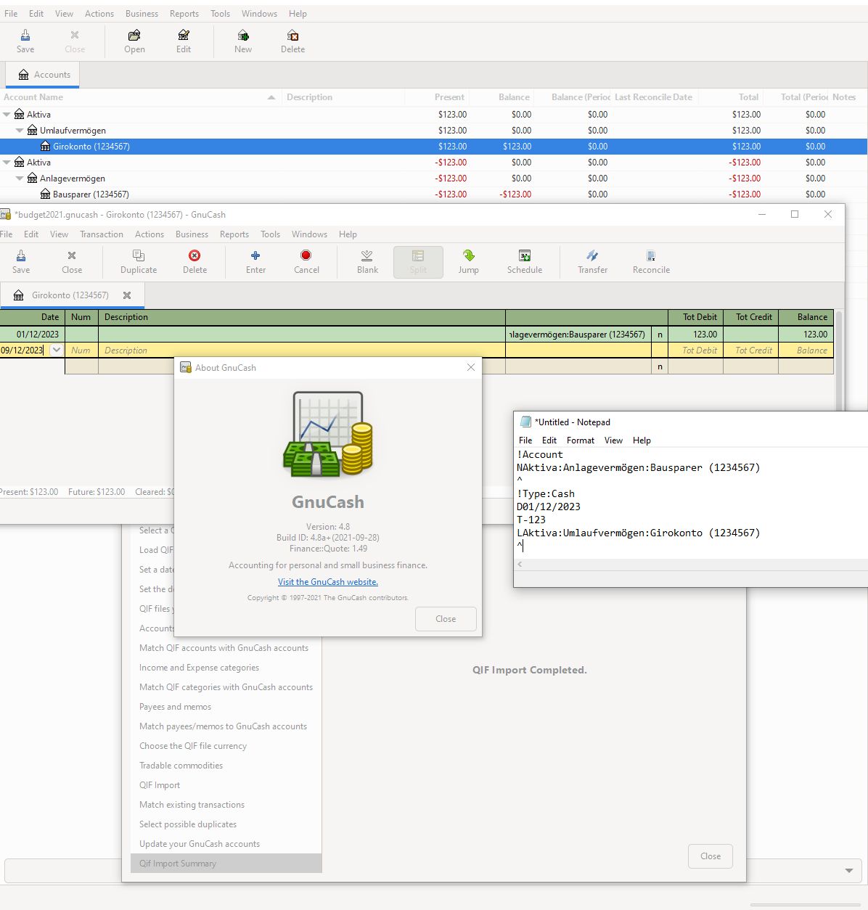Click the new transaction's Tot Debit field

tap(695, 351)
